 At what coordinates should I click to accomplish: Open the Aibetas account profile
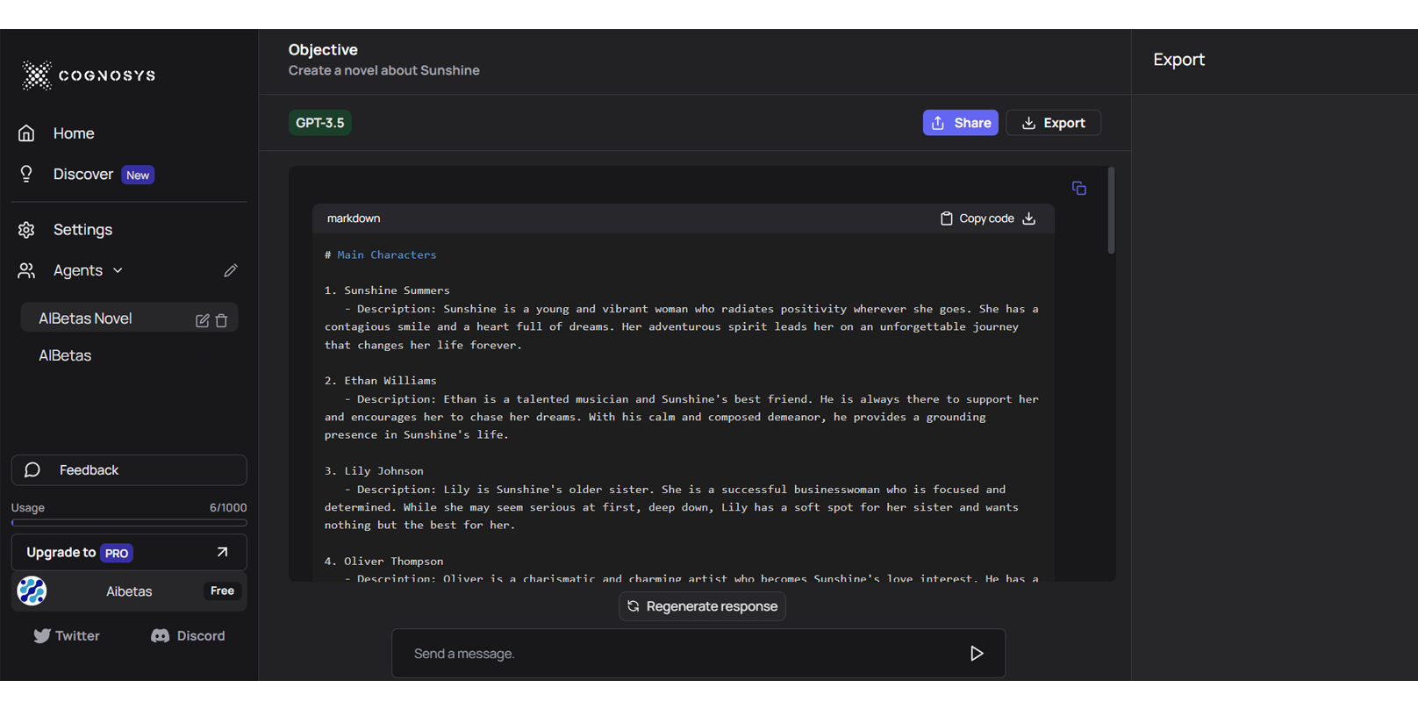(129, 591)
